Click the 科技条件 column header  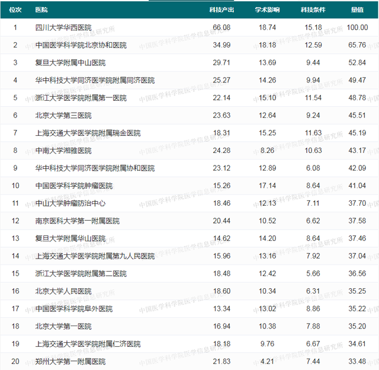[x=313, y=10]
